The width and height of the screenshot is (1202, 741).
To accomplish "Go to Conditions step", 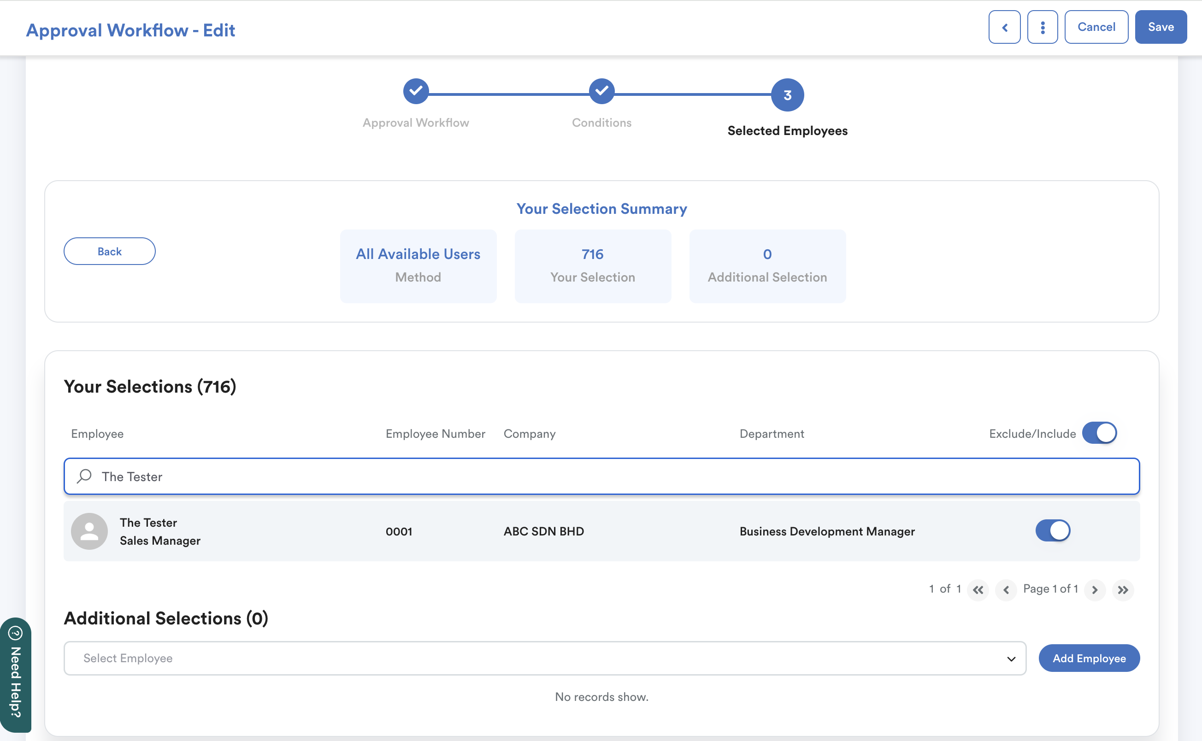I will (x=601, y=92).
